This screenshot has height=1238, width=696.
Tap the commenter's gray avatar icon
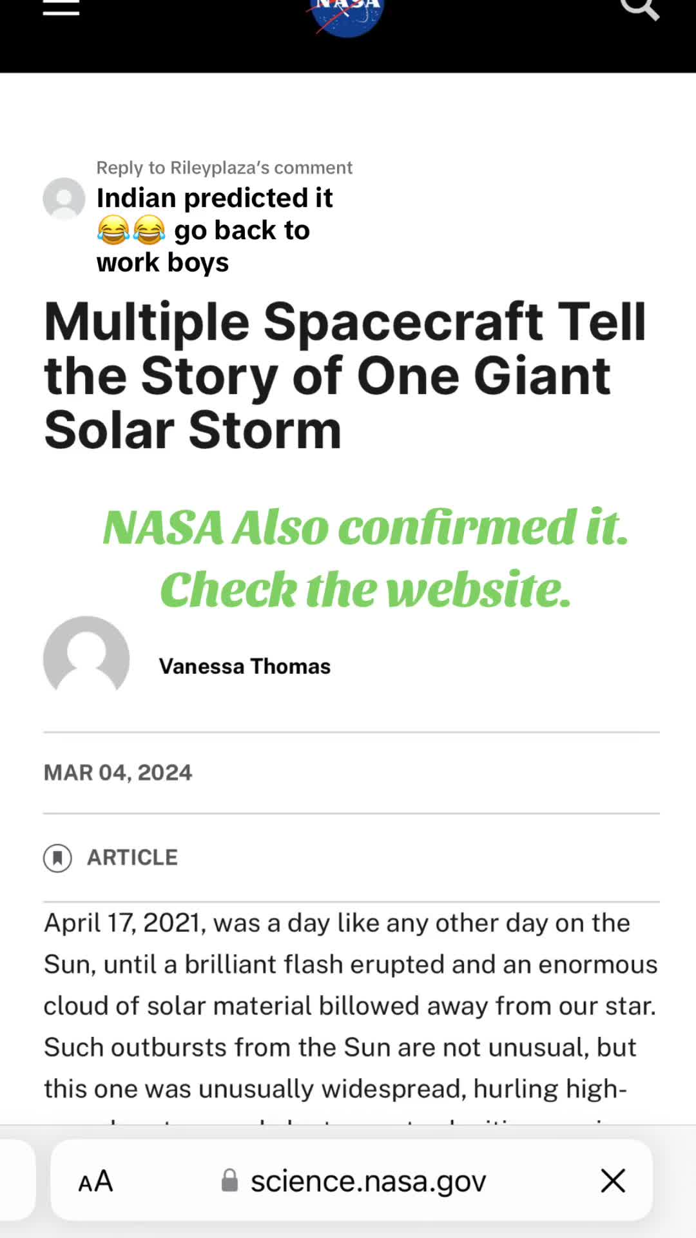click(64, 199)
